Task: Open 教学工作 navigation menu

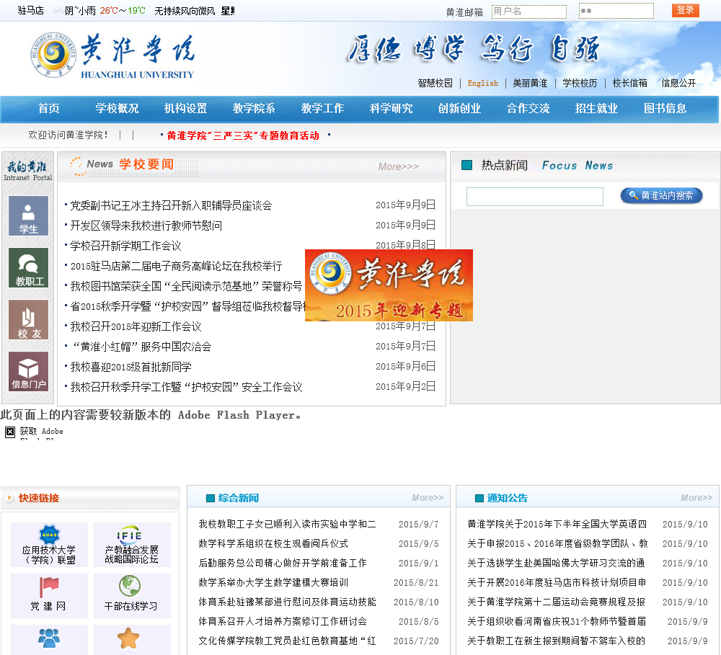Action: coord(322,109)
